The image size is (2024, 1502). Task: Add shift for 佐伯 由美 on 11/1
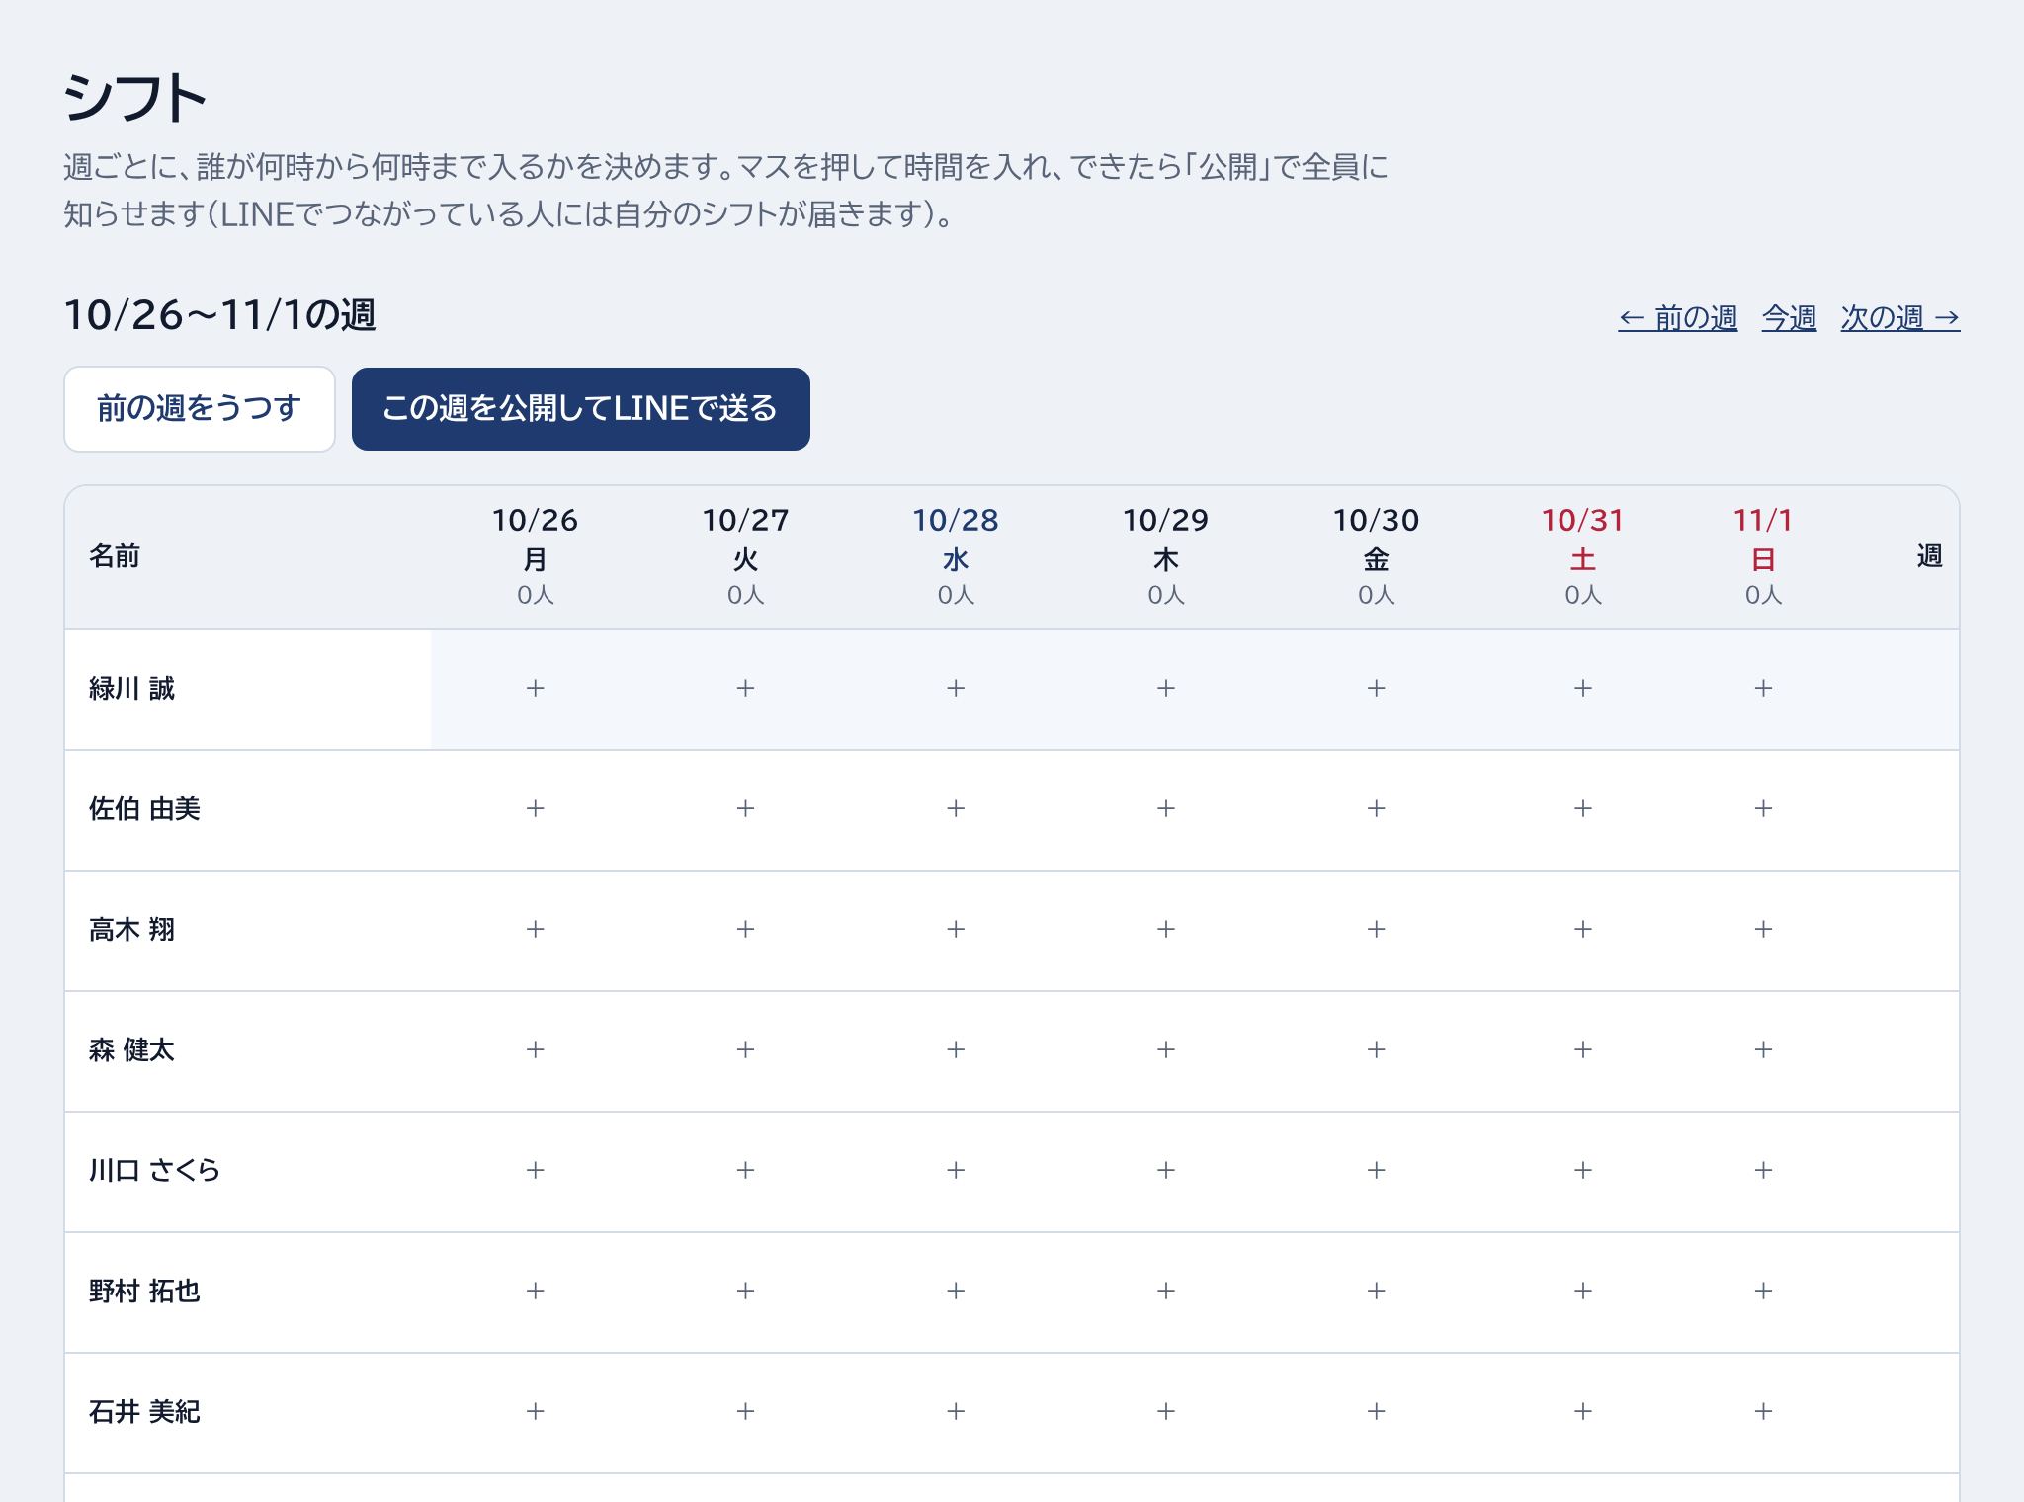[1763, 809]
